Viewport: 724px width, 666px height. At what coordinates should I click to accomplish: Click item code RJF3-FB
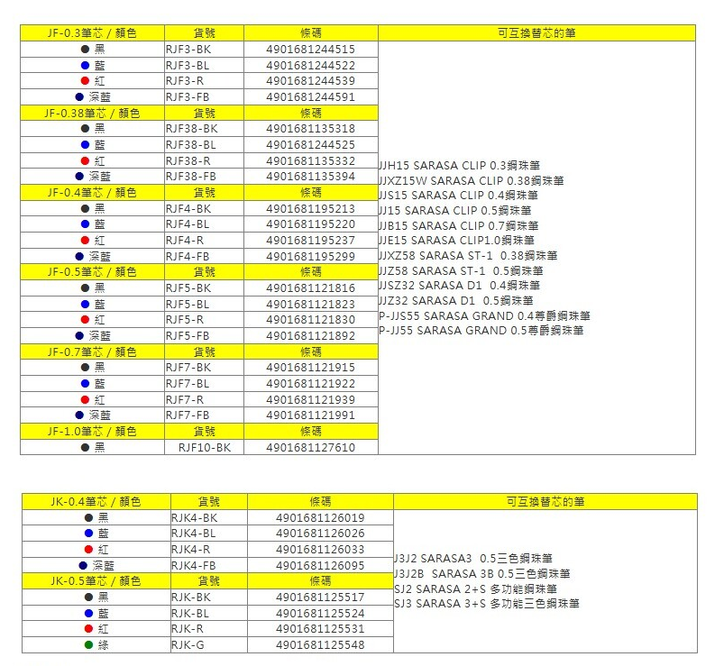point(188,97)
